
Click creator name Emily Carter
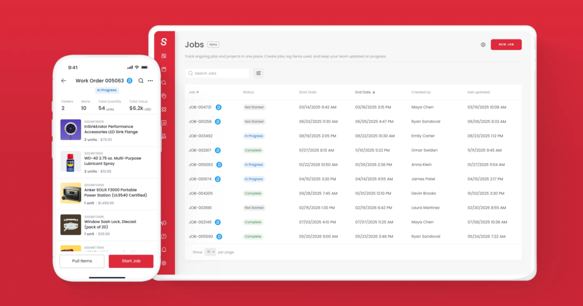[x=423, y=136]
